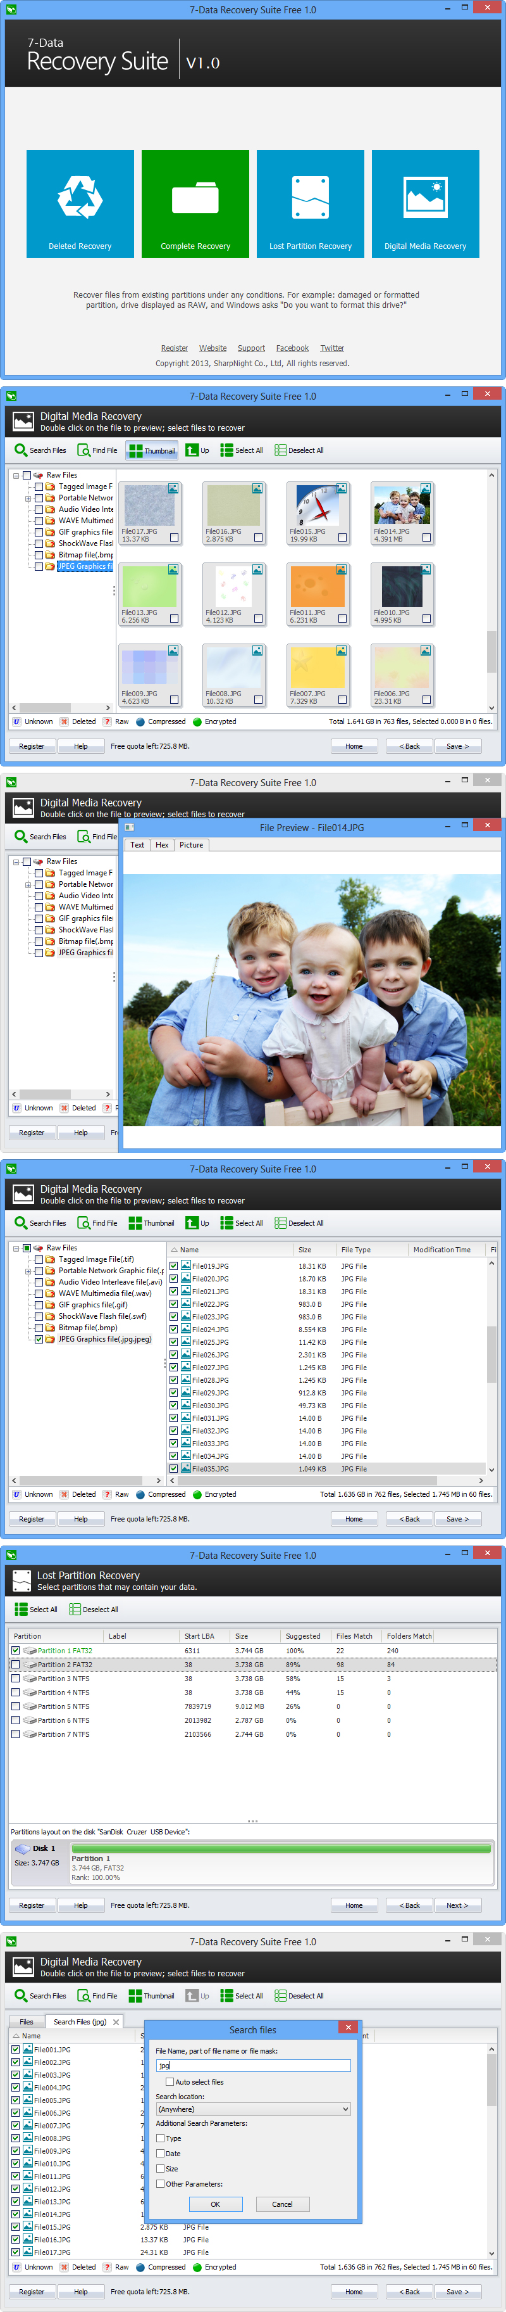Viewport: 506px width, 2312px height.
Task: Switch to the Text tab in File Preview
Action: pos(137,844)
